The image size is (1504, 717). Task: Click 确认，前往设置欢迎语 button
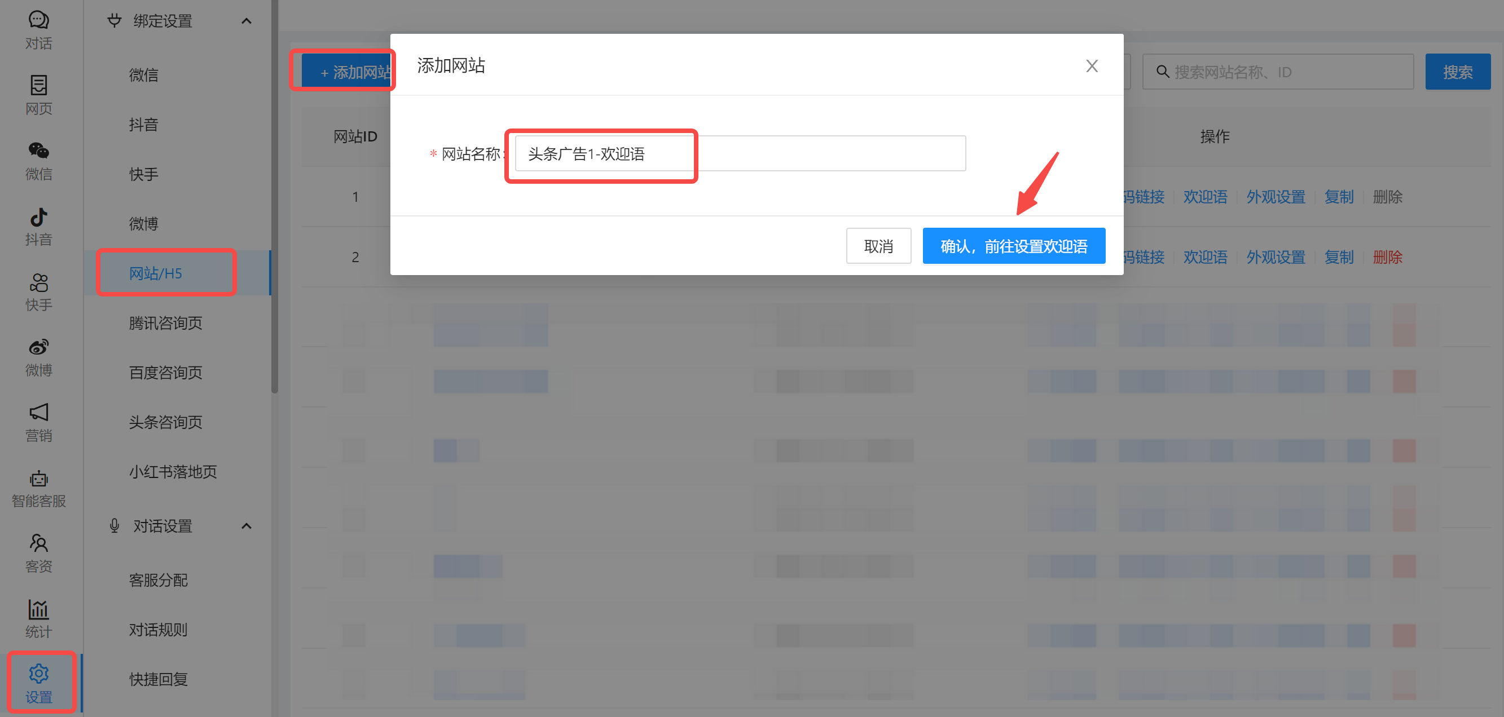click(x=1013, y=246)
